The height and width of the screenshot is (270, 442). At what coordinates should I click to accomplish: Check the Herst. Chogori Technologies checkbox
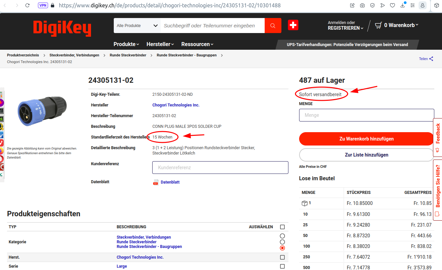click(x=282, y=257)
